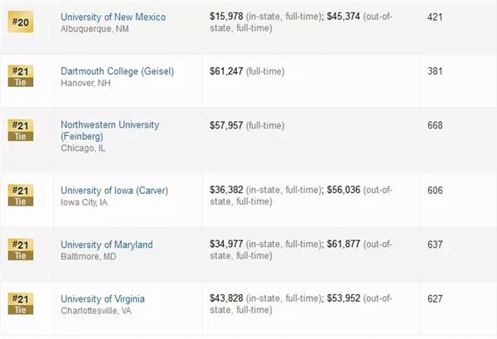Viewport: 497px width, 339px height.
Task: Click the rank badge beside University of Maryland
Action: [x=20, y=249]
